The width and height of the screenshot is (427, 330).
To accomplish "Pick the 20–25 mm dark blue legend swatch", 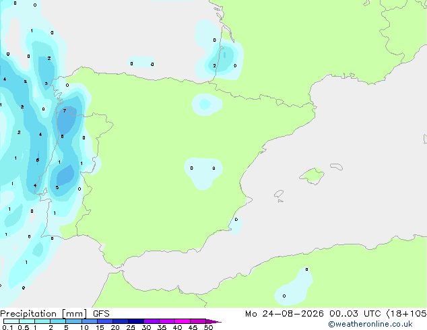I will 121,321.
